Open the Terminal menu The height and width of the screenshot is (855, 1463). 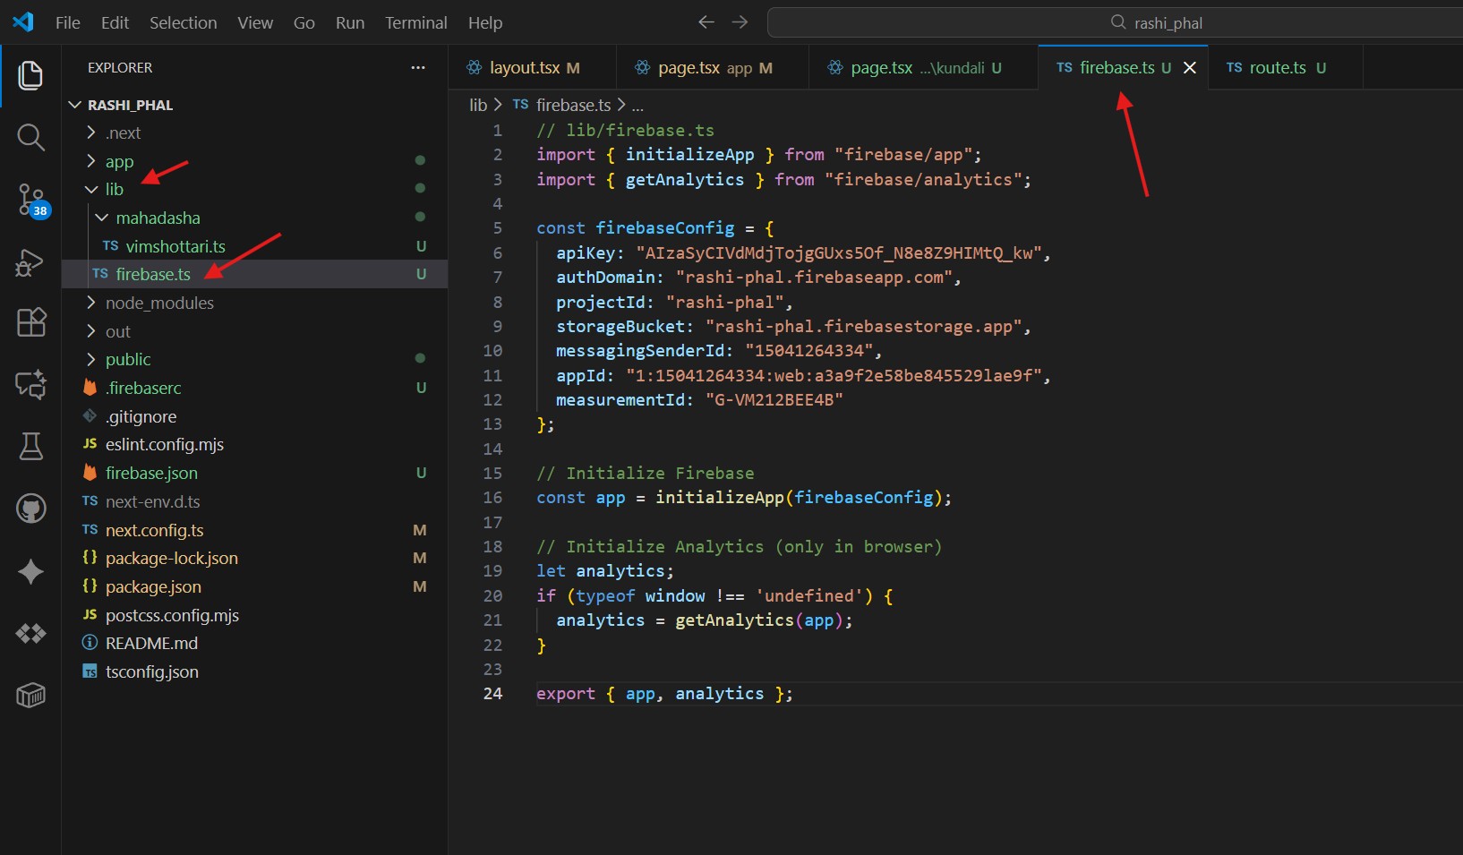tap(415, 22)
